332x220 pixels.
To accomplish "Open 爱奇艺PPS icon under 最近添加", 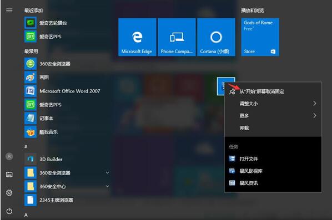I will tap(31, 37).
